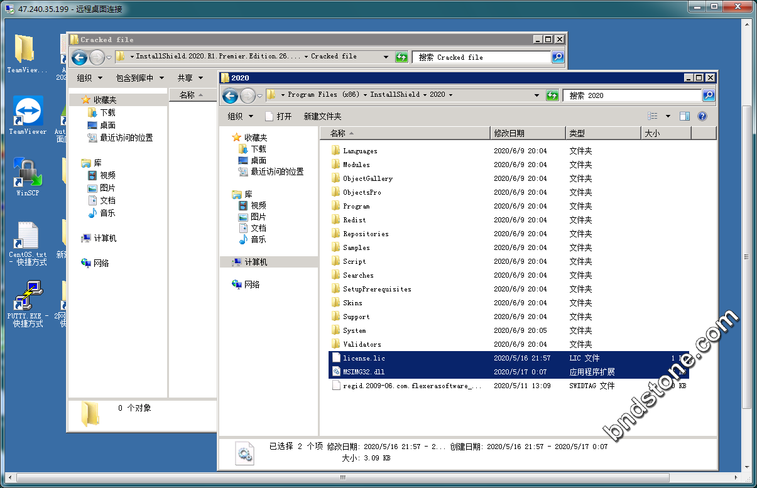Open the 包含到库中 menu
Viewport: 757px width, 488px height.
(x=139, y=78)
